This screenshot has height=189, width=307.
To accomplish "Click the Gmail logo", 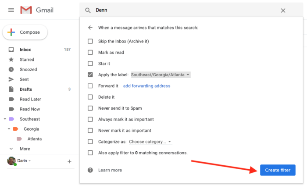I will 37,10.
